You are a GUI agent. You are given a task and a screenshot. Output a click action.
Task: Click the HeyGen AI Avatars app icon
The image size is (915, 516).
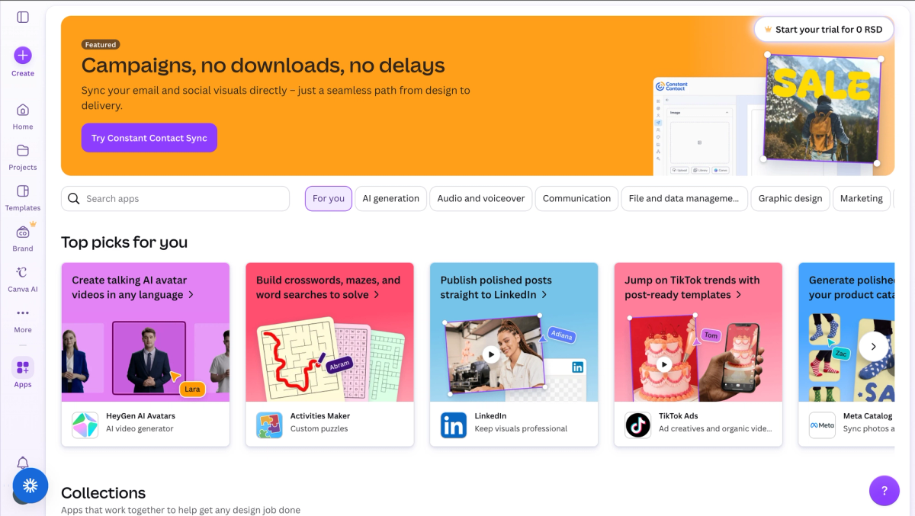pyautogui.click(x=85, y=425)
